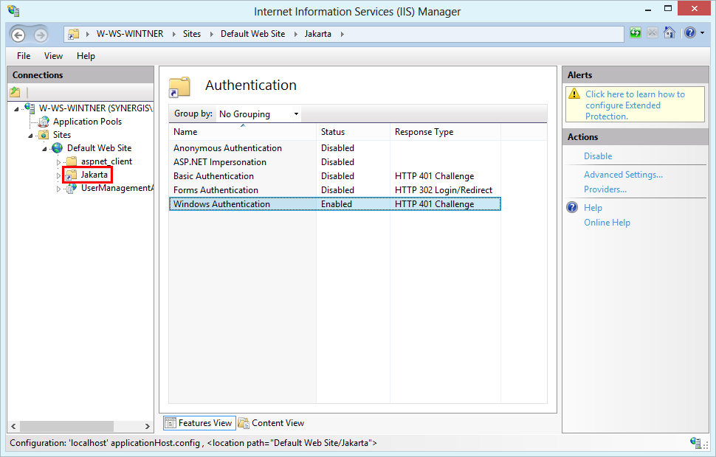Click the Providers link

605,189
